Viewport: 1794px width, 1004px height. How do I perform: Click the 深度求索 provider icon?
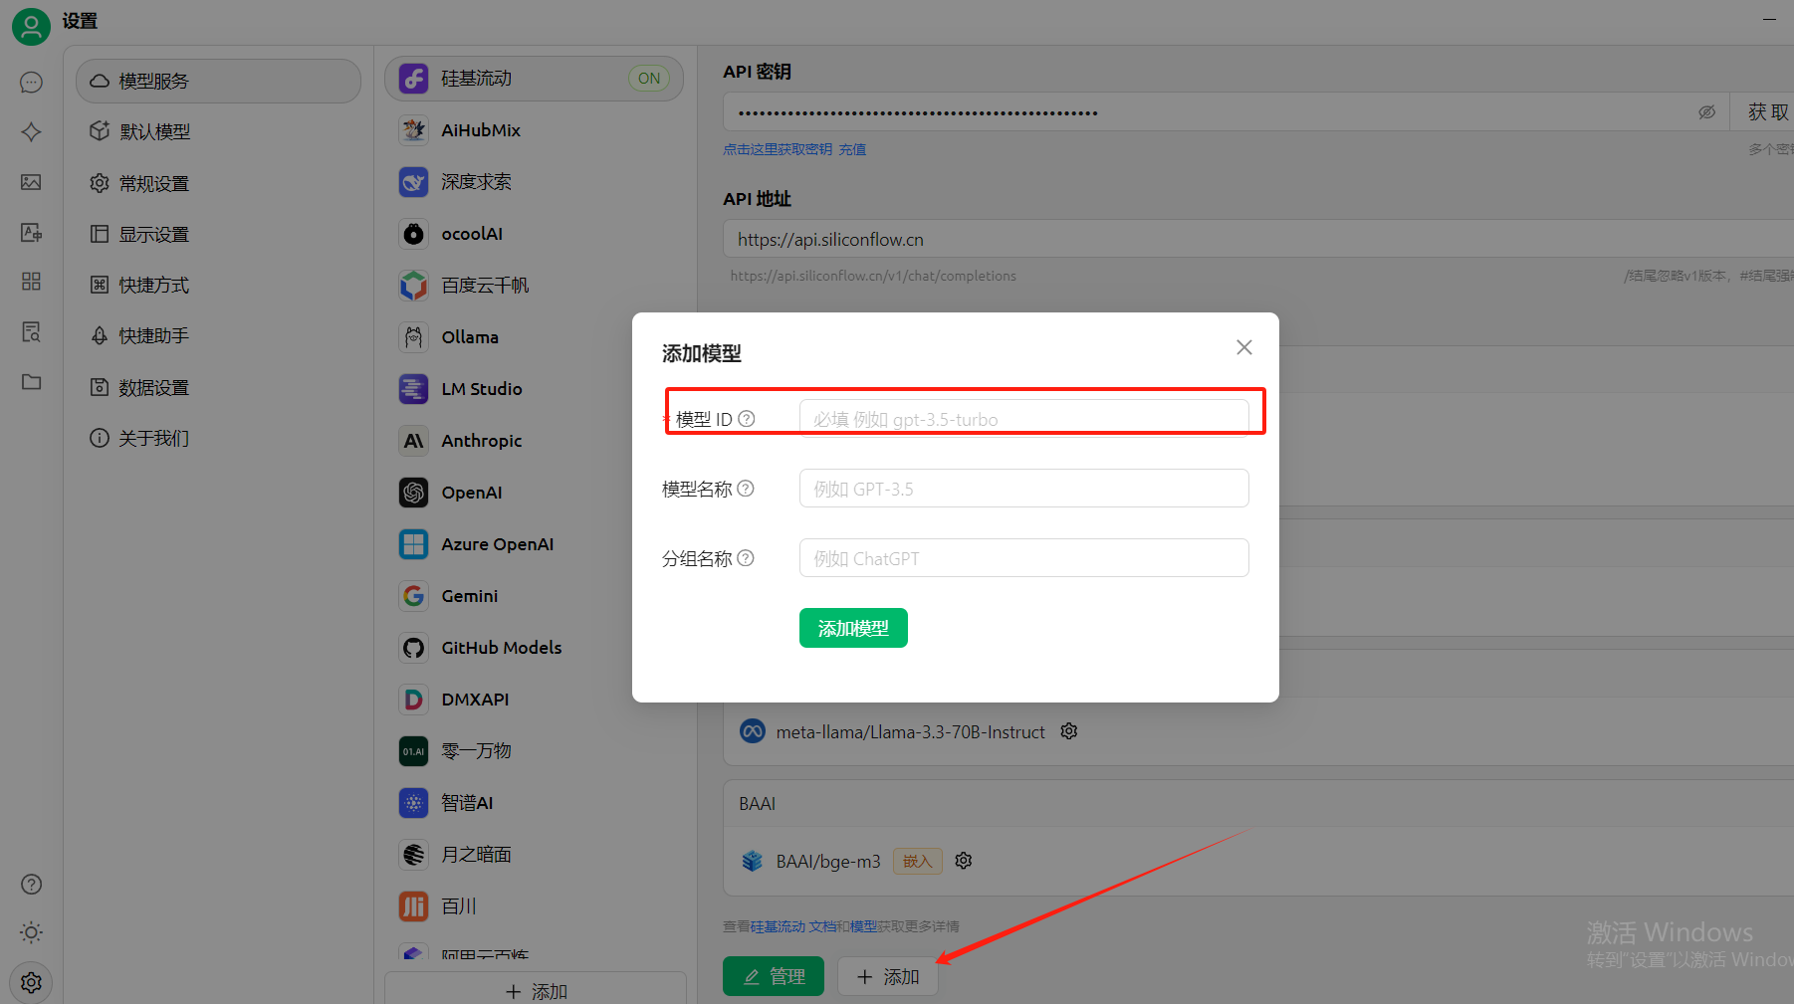(x=413, y=182)
